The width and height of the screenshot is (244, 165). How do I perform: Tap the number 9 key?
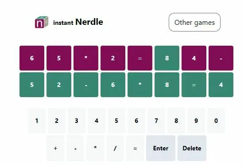coord(196,121)
